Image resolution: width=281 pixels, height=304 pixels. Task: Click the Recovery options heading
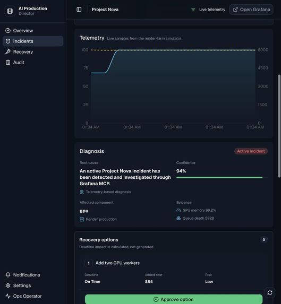coord(99,240)
